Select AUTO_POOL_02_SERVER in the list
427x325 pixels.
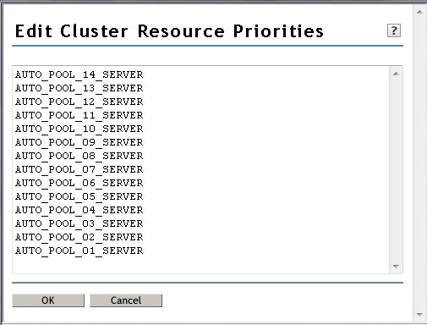point(79,237)
